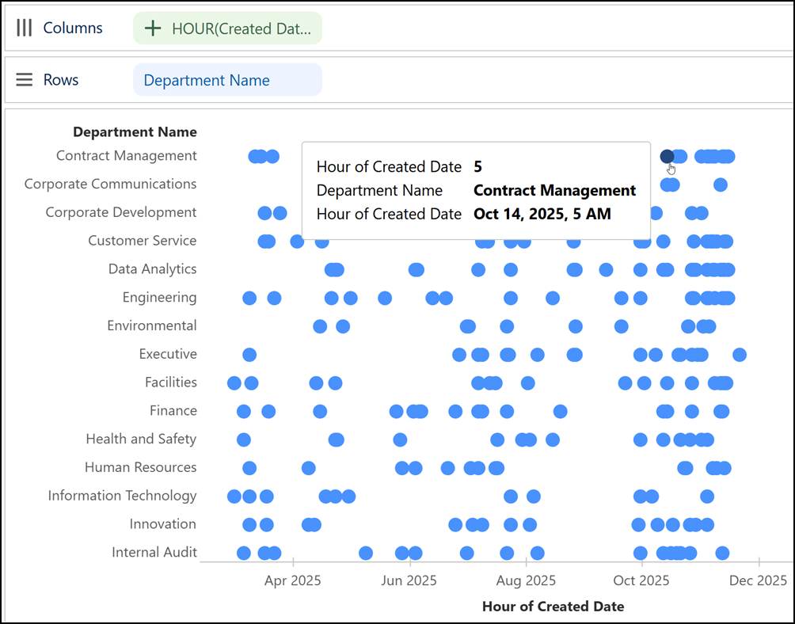Click the Jun 2025 axis label
The image size is (795, 624).
pos(409,580)
